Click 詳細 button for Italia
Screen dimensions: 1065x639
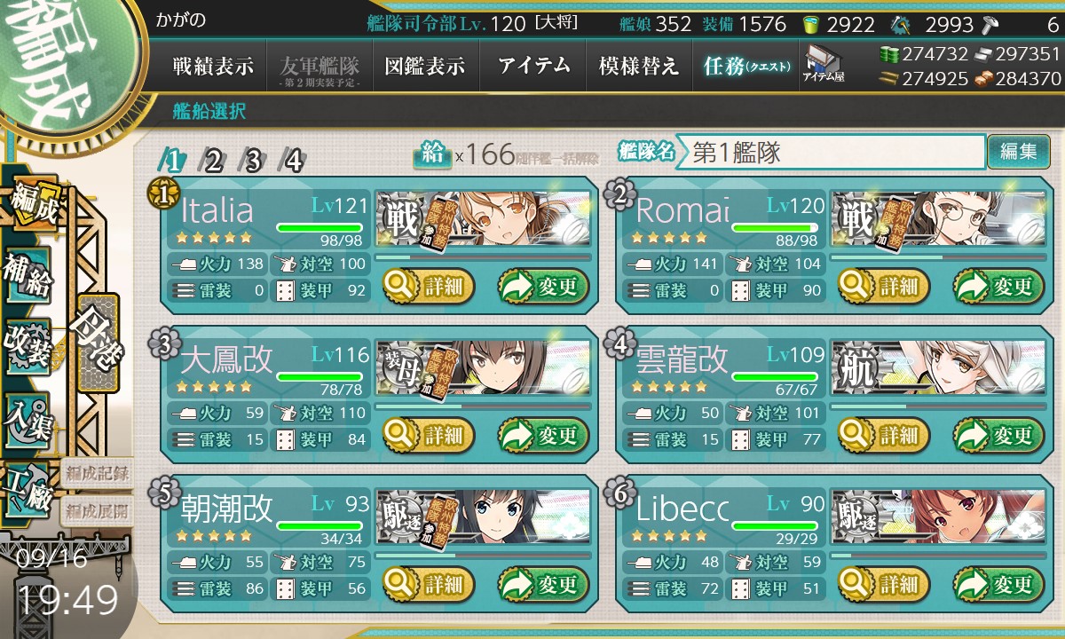pyautogui.click(x=429, y=286)
